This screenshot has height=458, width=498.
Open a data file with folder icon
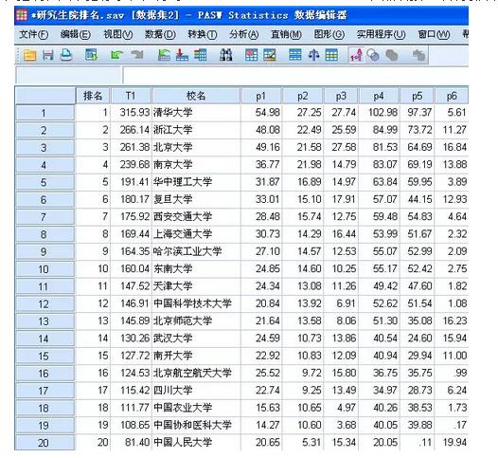[x=30, y=55]
